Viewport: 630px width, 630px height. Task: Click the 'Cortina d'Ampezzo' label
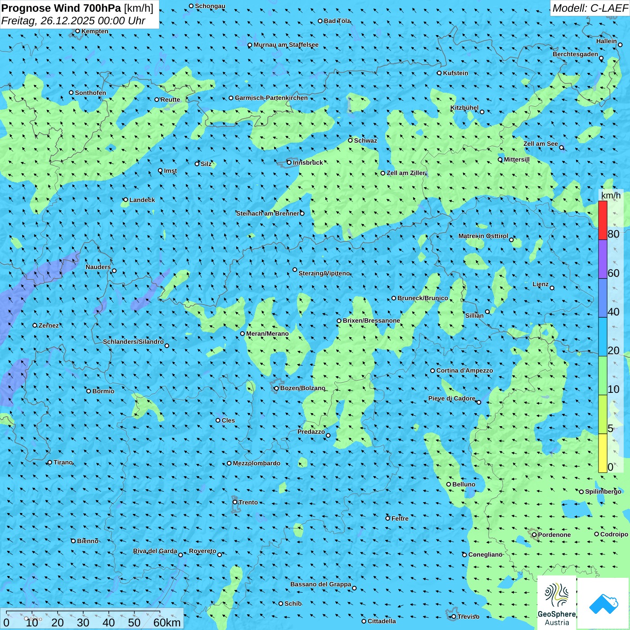pos(465,370)
